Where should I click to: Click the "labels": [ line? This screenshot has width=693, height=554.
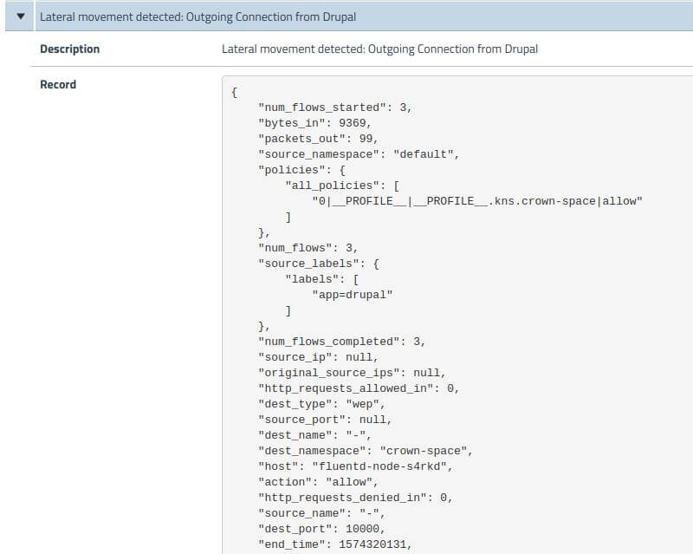pyautogui.click(x=322, y=279)
